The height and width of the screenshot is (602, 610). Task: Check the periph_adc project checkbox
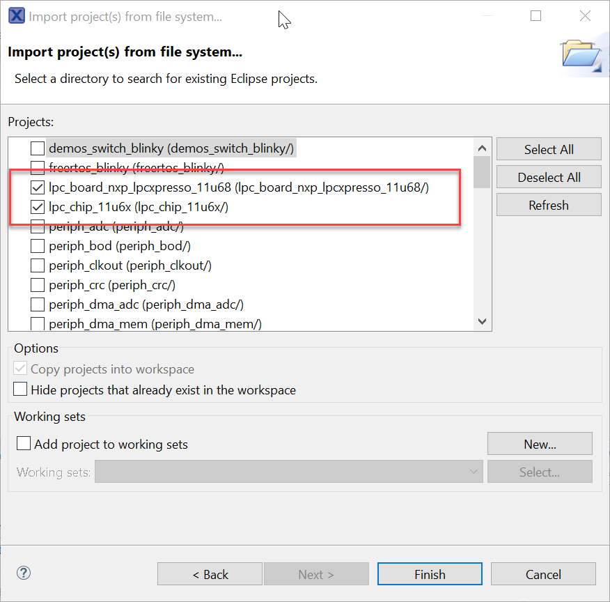pos(38,226)
